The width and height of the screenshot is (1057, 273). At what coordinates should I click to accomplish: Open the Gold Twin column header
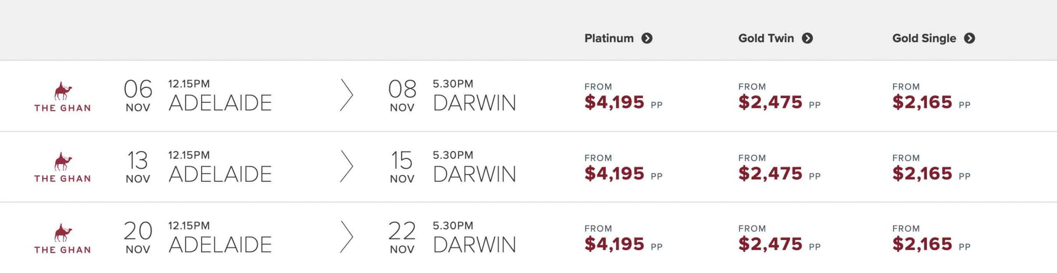click(766, 38)
